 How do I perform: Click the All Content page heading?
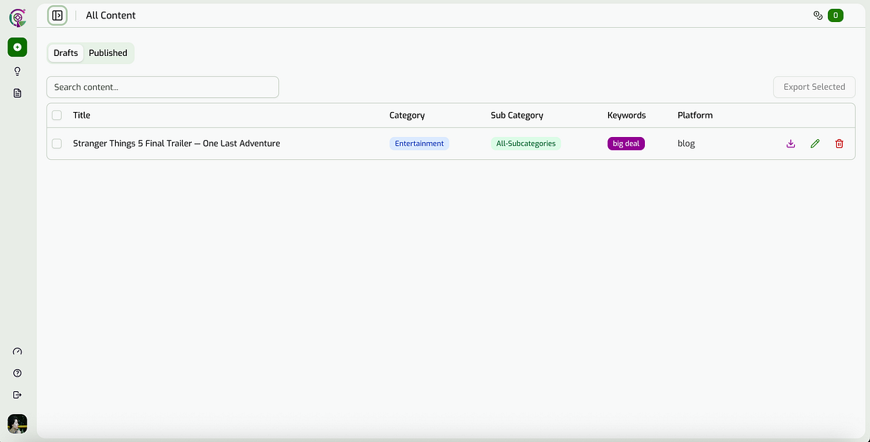click(111, 15)
